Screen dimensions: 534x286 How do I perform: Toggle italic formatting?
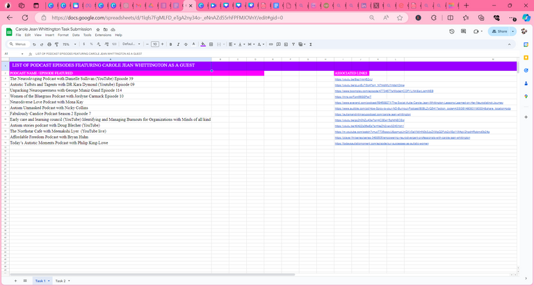point(178,44)
